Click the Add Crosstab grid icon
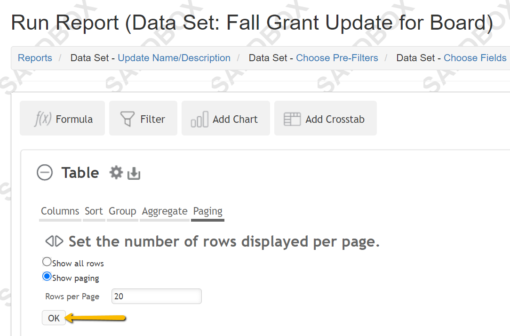 pos(292,119)
